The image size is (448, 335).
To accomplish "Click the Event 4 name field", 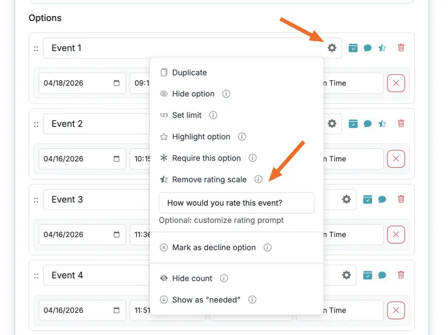I will tap(96, 275).
